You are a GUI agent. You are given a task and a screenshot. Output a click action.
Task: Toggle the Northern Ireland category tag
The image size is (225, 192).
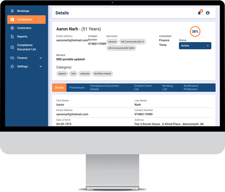point(102,73)
